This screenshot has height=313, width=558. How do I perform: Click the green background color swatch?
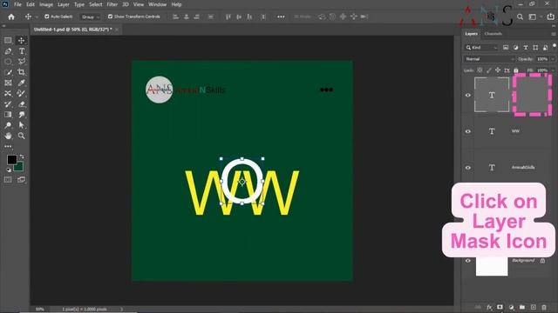(19, 167)
